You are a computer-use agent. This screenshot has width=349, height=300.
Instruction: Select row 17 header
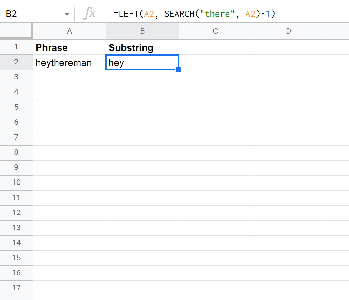coord(16,288)
